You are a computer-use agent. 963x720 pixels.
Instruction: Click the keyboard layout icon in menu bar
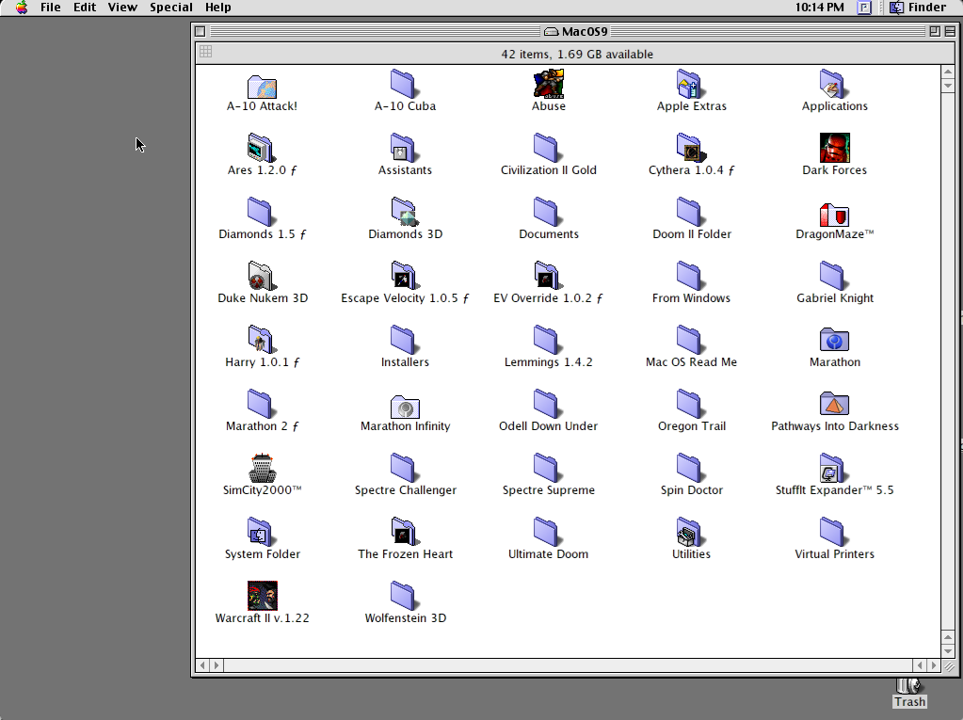pos(864,8)
